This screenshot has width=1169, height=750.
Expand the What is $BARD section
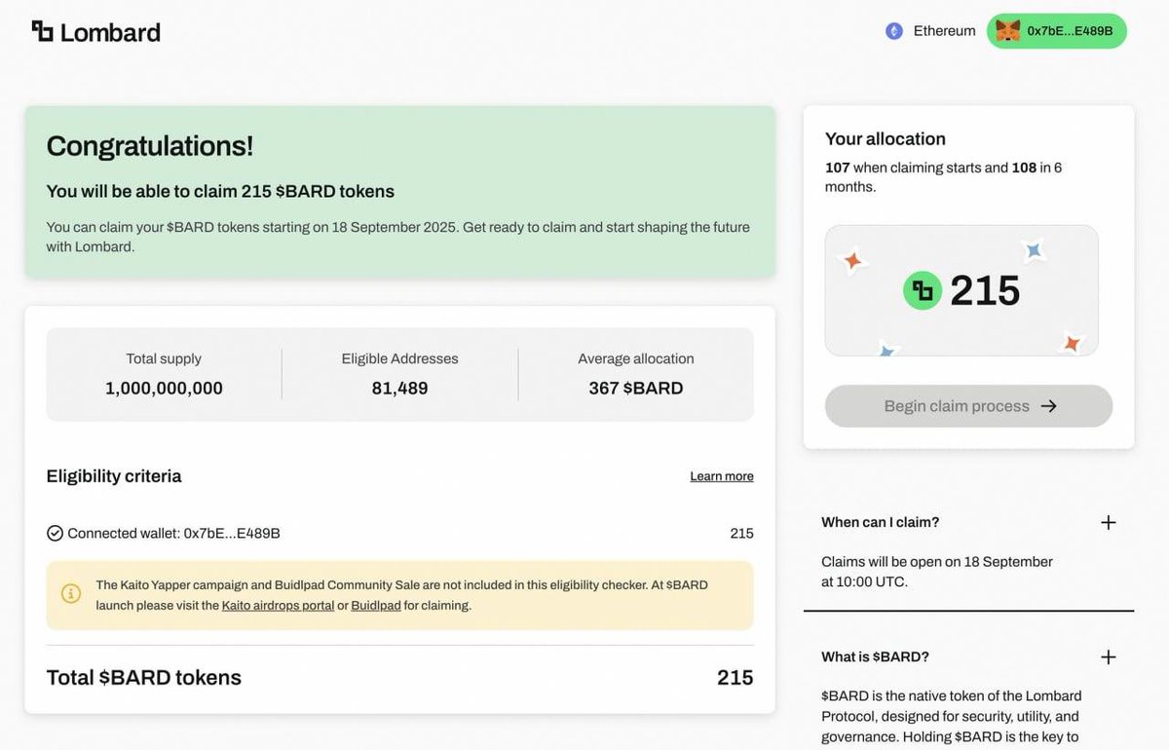[x=1109, y=656]
